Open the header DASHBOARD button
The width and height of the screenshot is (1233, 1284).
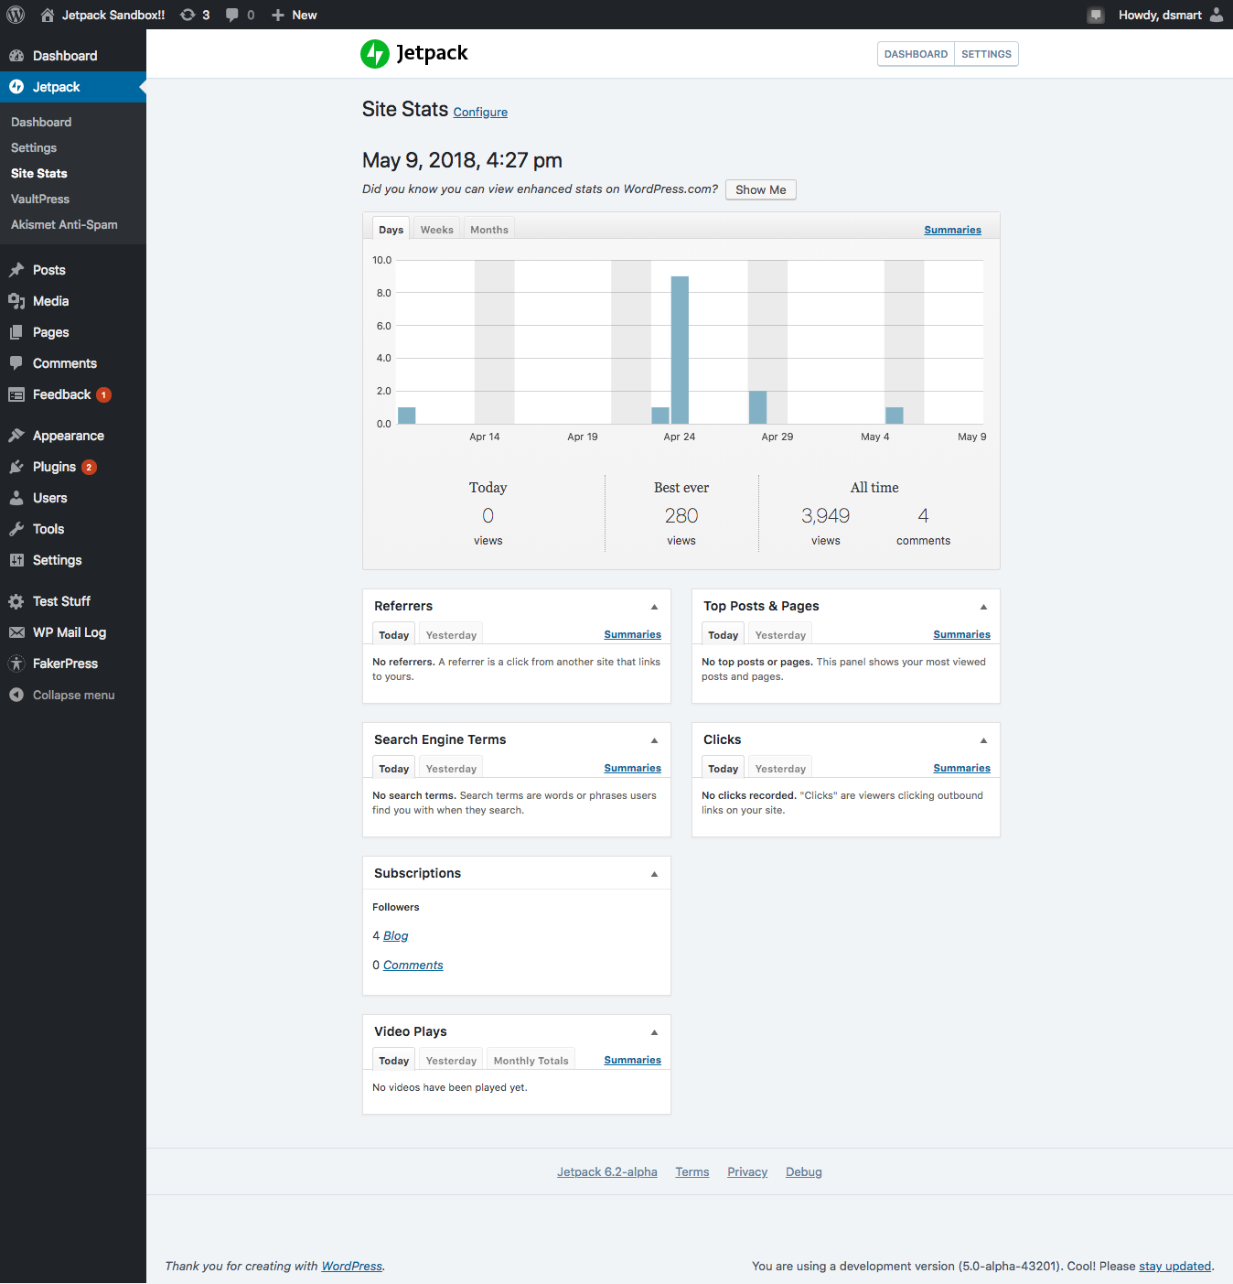point(916,54)
